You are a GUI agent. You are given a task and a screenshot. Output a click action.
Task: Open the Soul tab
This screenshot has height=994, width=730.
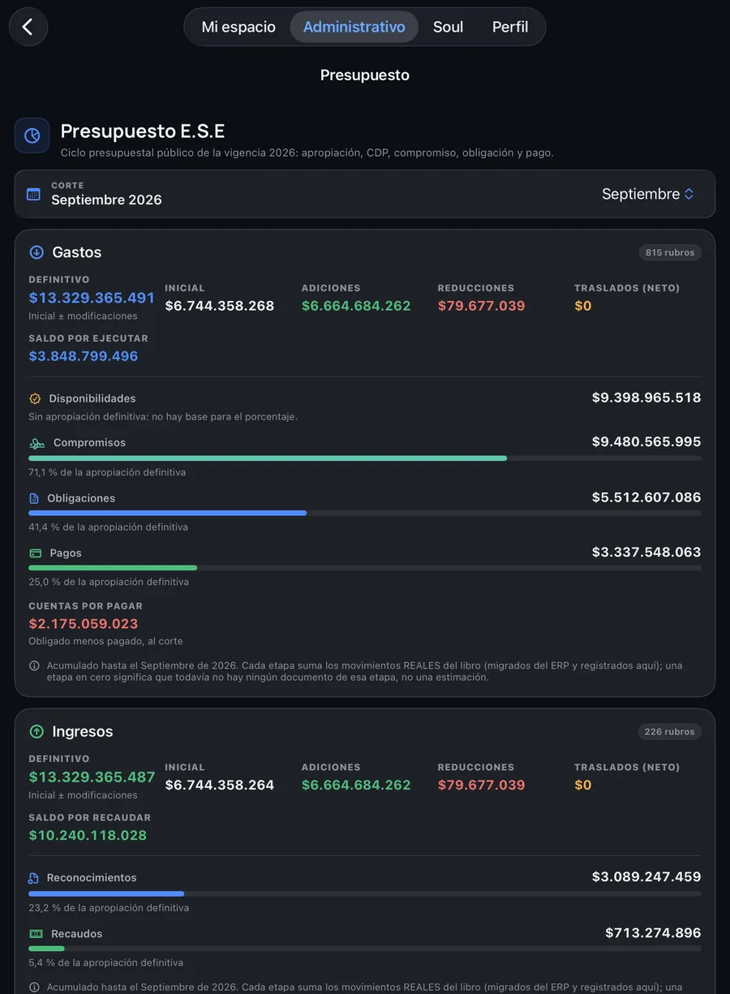[448, 27]
